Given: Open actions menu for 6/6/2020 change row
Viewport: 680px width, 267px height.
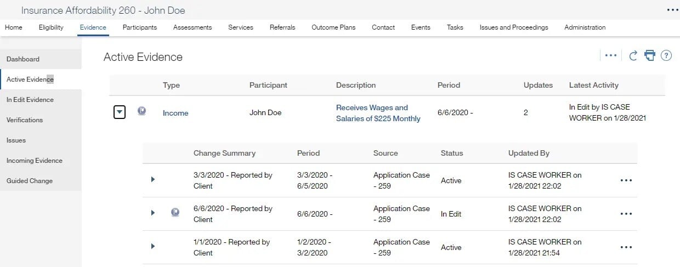Looking at the screenshot, I should [x=626, y=214].
